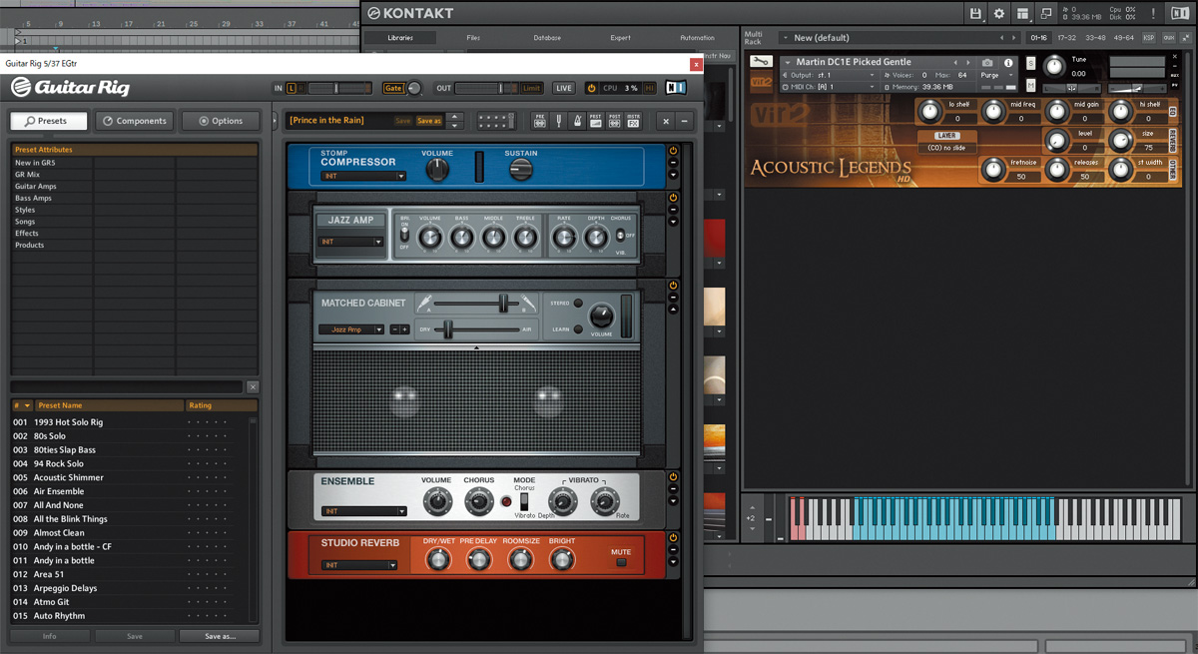1198x654 pixels.
Task: Toggle Jazz Amp chorus/vibrato switch
Action: pyautogui.click(x=620, y=235)
